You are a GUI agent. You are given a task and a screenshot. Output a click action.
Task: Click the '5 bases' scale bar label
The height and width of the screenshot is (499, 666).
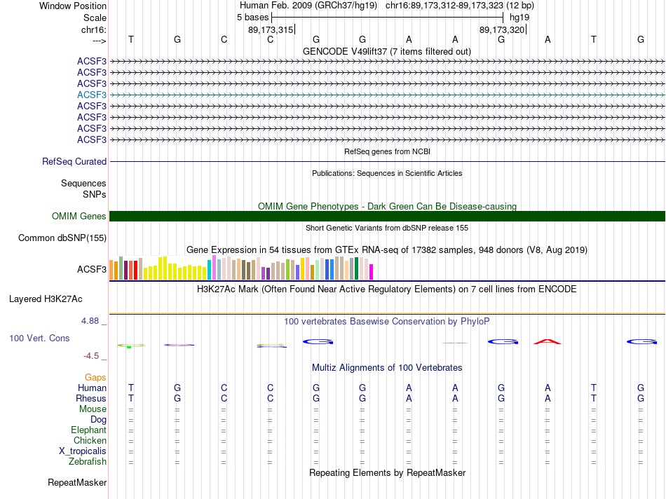[252, 18]
